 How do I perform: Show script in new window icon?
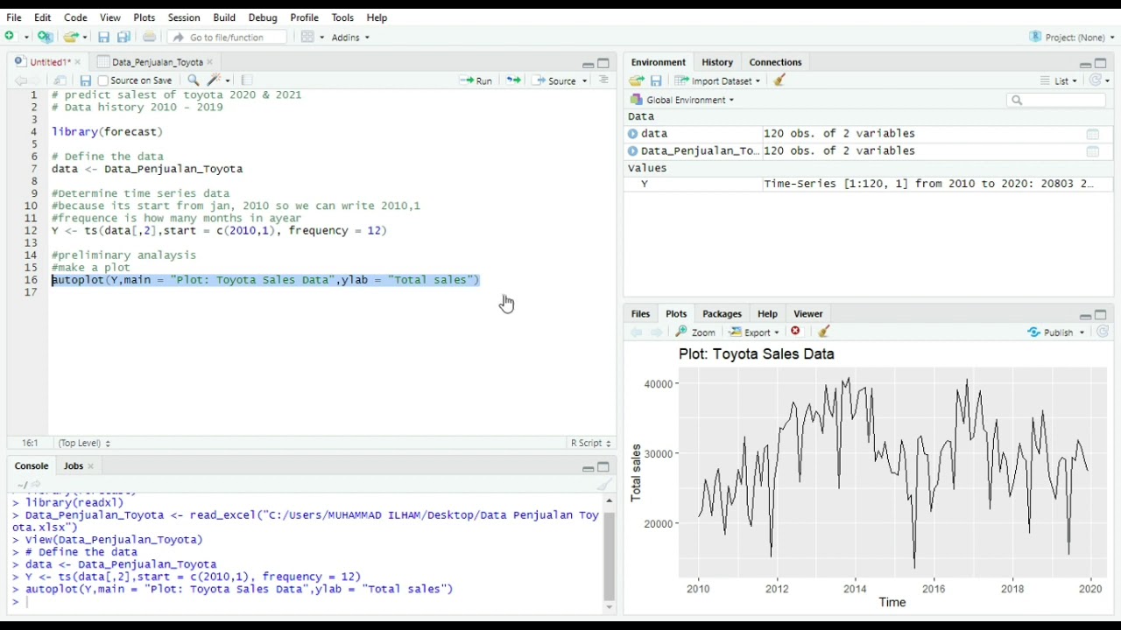click(x=60, y=80)
